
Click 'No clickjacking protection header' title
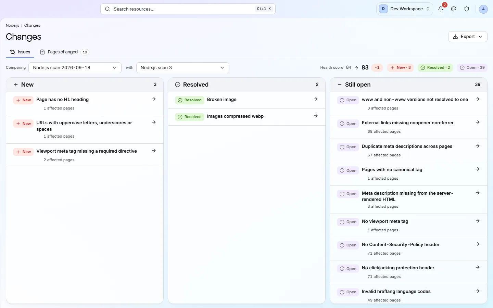coord(398,268)
